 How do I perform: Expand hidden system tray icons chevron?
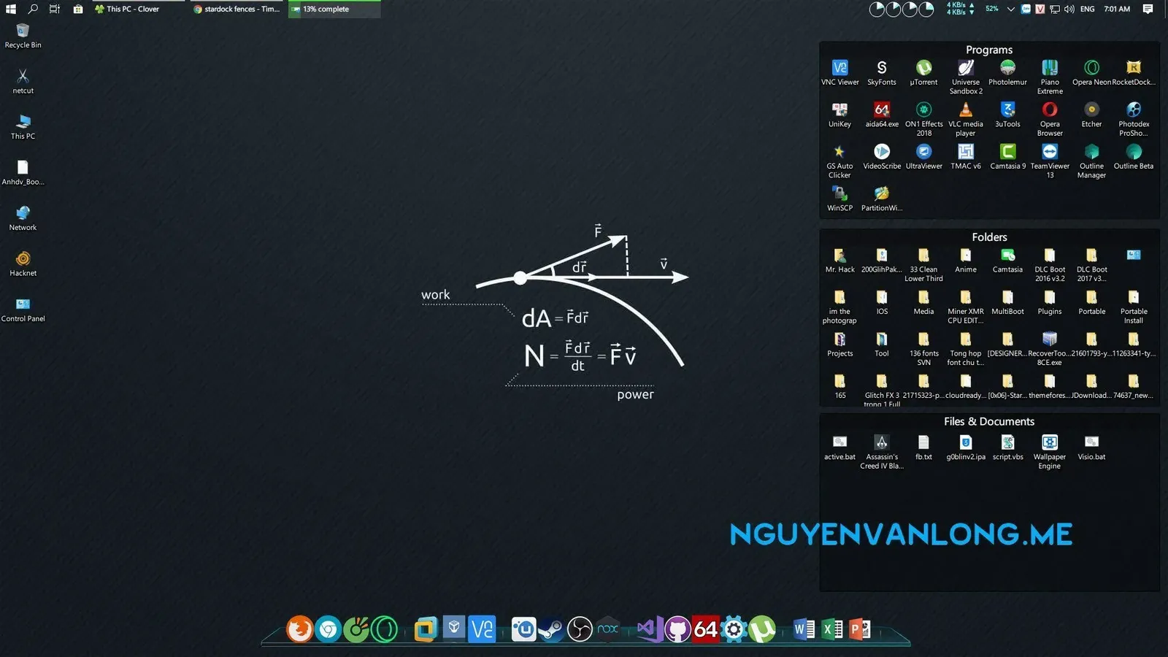[x=1010, y=9]
